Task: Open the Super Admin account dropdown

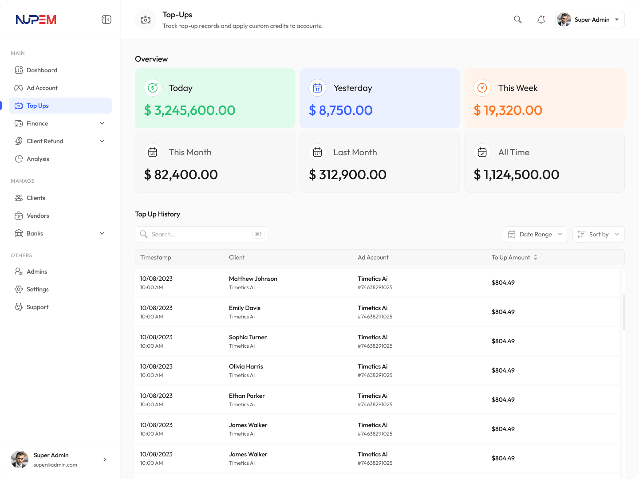Action: pyautogui.click(x=590, y=20)
